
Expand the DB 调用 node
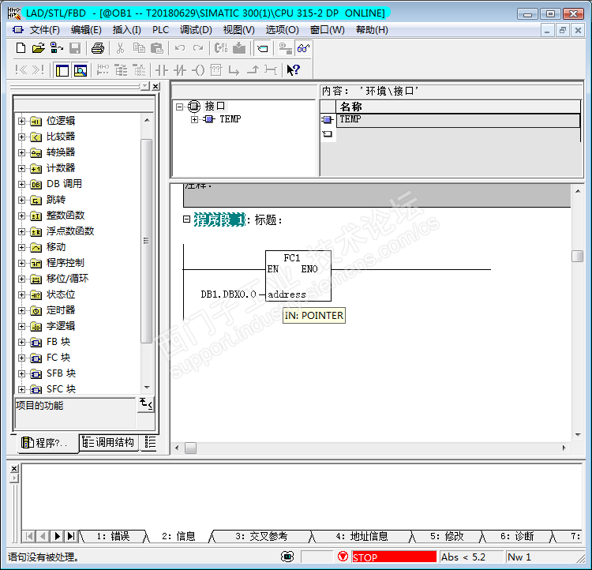21,184
